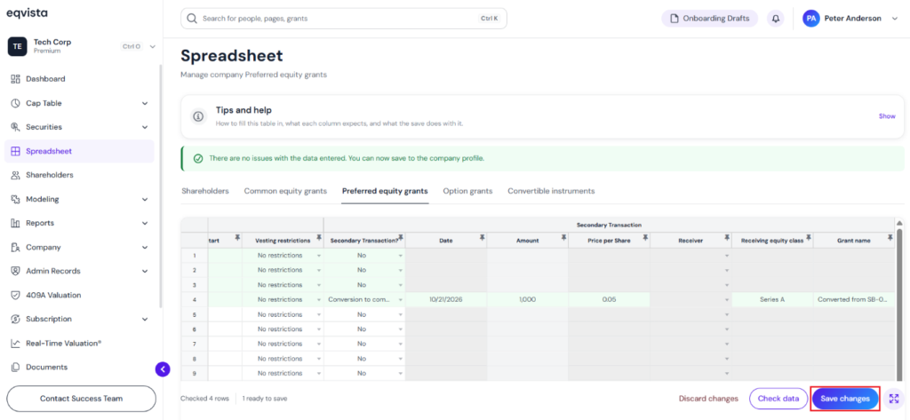This screenshot has height=420, width=910.
Task: Expand the Cap Table menu chevron
Action: (145, 103)
